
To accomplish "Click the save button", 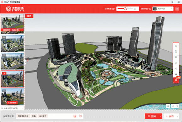I will click(x=170, y=116).
